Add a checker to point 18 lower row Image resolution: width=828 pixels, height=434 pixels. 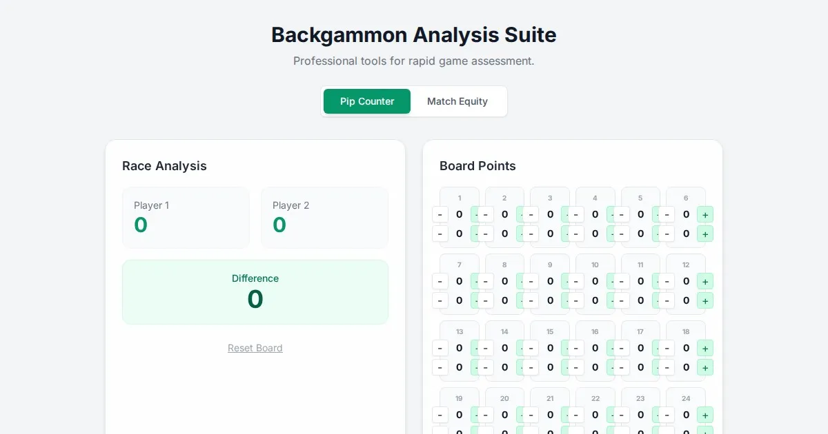(x=704, y=367)
